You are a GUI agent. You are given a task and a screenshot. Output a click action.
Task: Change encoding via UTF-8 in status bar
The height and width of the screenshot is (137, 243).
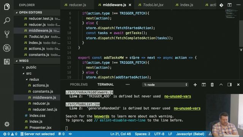point(159,134)
